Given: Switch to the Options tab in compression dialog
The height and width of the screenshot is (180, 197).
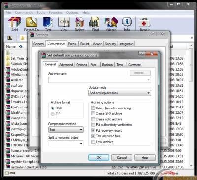Looking at the screenshot, I should [82, 65].
